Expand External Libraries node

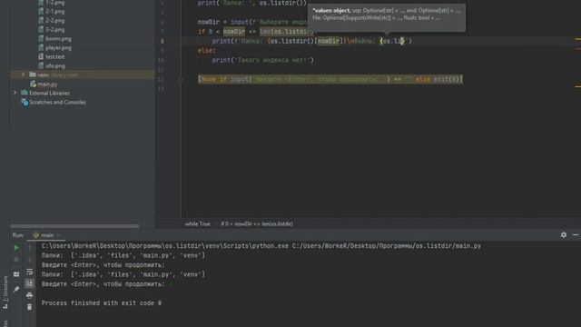(x=15, y=93)
